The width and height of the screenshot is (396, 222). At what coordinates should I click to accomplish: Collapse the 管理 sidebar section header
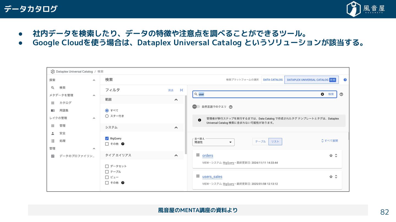[x=94, y=149]
